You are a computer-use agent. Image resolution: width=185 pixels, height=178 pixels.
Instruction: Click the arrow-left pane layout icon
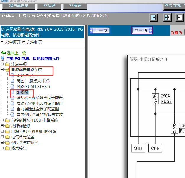tap(179, 17)
